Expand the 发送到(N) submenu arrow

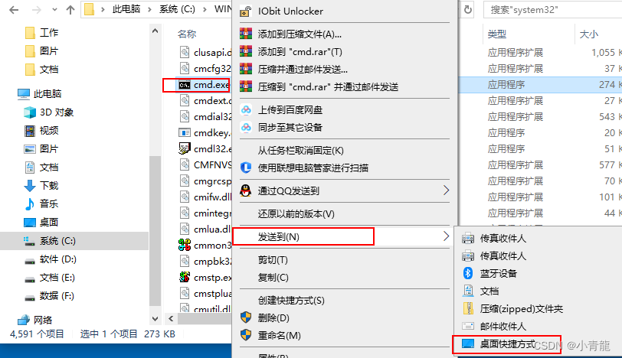click(x=446, y=236)
